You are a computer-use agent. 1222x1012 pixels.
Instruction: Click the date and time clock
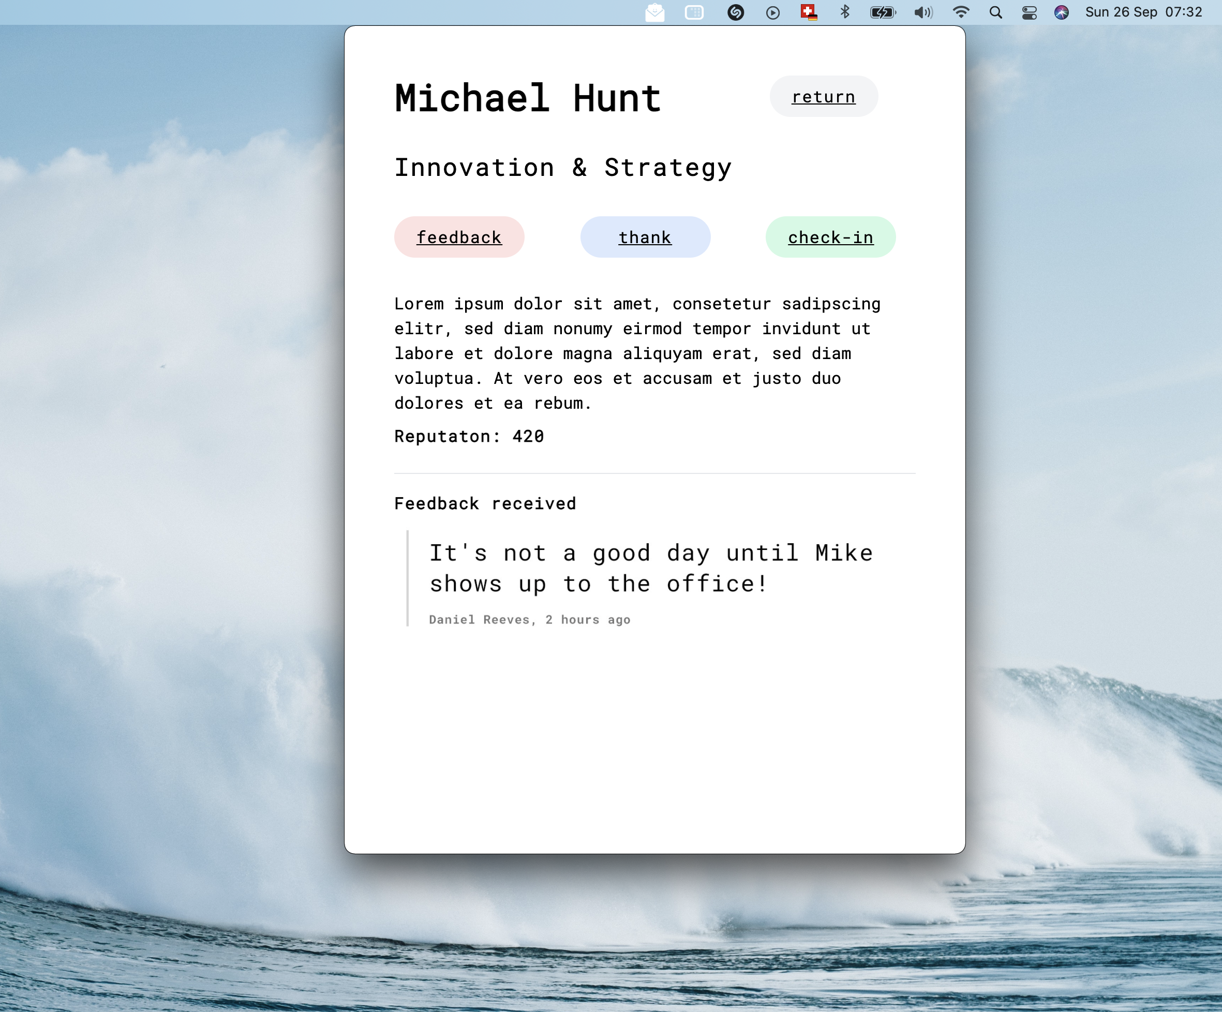pos(1143,12)
